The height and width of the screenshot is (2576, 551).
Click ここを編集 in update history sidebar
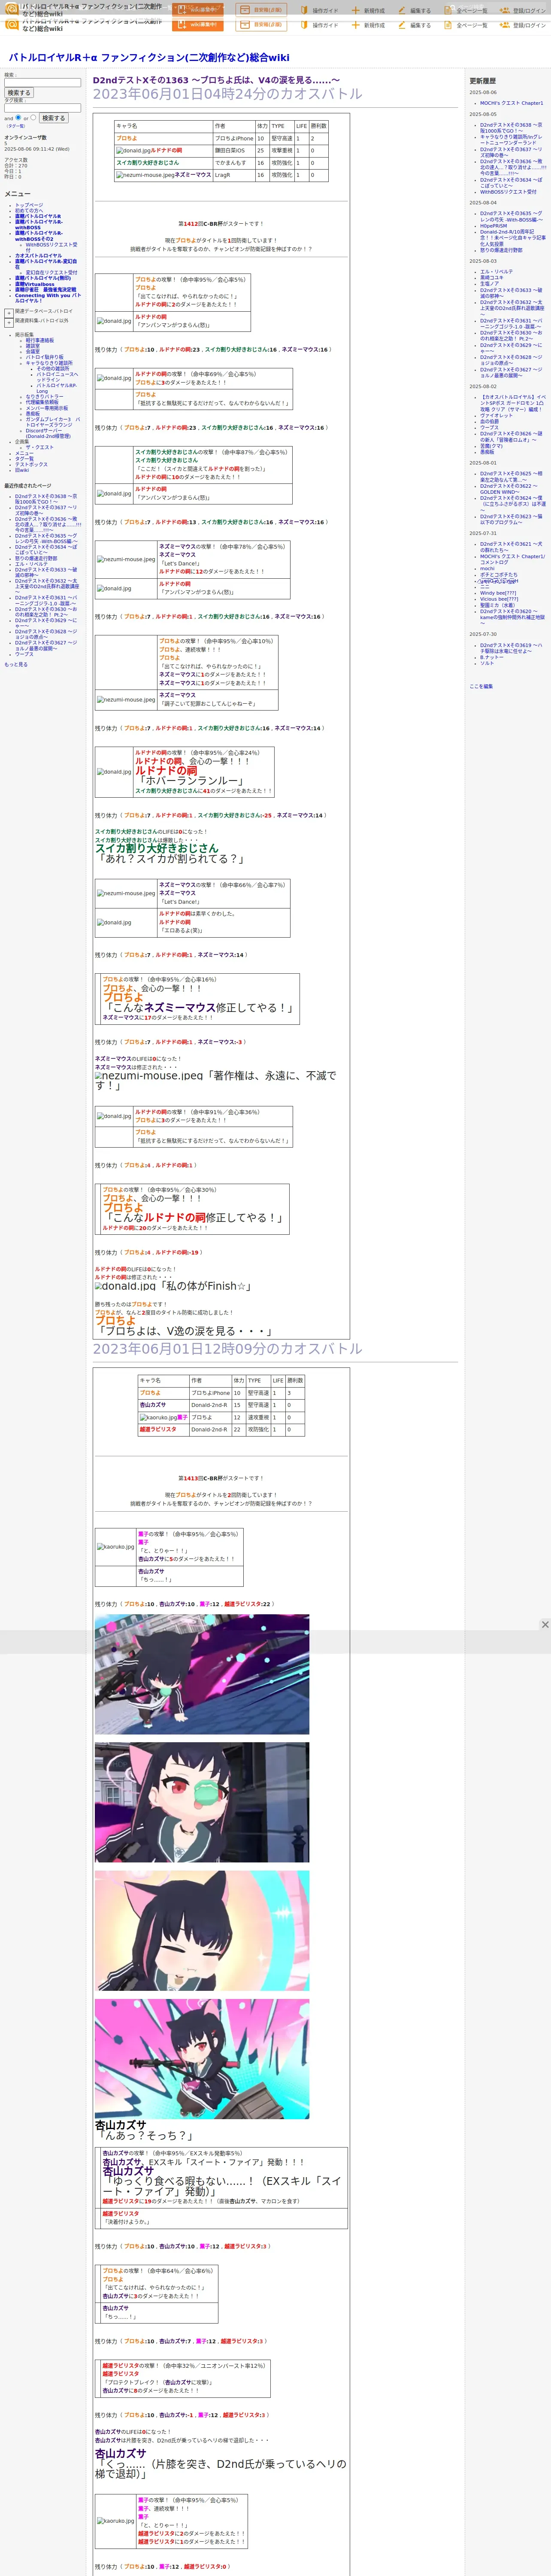[x=481, y=686]
